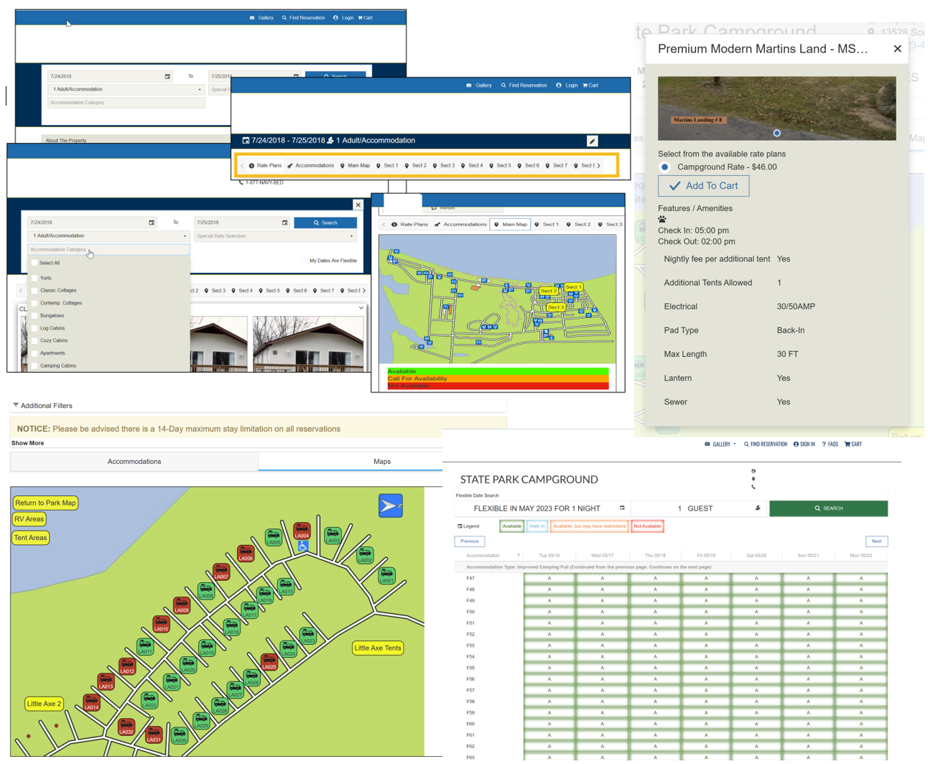Click the green Available legend swatch
Screen dimensions: 928x764
[511, 526]
